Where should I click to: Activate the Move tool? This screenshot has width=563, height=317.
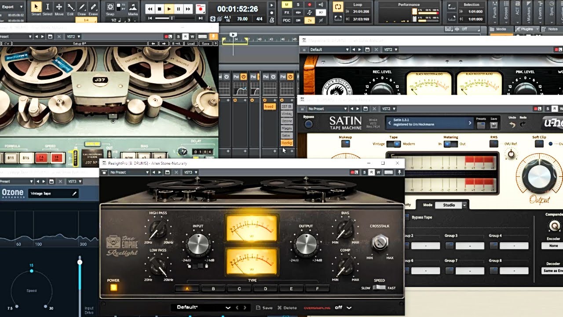59,9
